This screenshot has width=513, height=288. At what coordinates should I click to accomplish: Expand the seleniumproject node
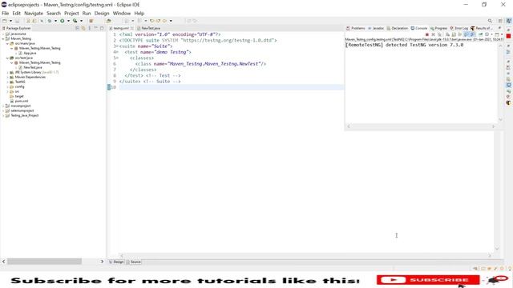(x=3, y=110)
